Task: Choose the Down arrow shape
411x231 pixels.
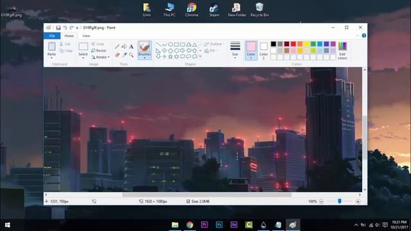Action: 159,56
